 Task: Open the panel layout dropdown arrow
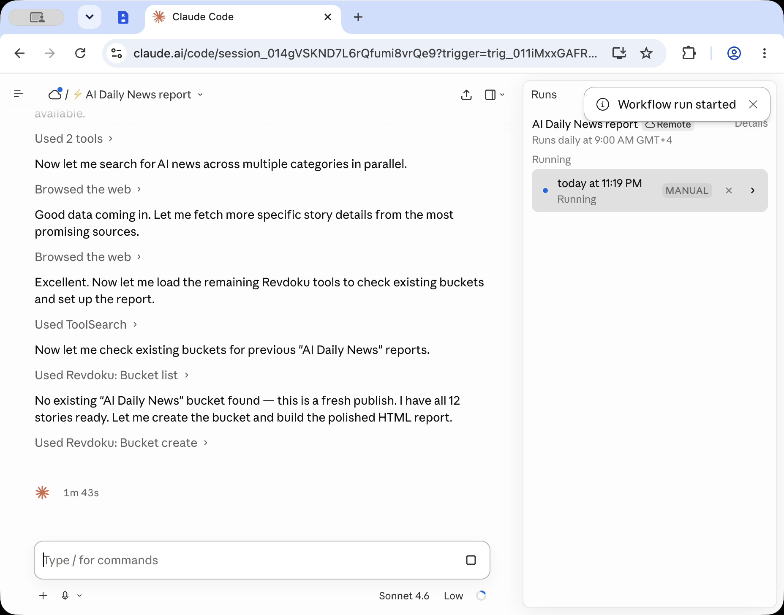pyautogui.click(x=502, y=95)
